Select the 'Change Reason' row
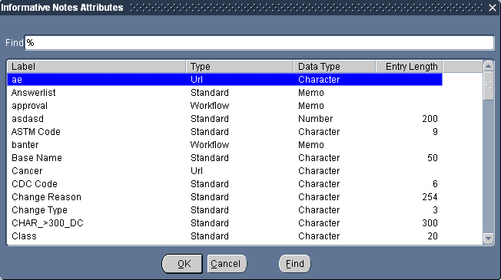 225,197
